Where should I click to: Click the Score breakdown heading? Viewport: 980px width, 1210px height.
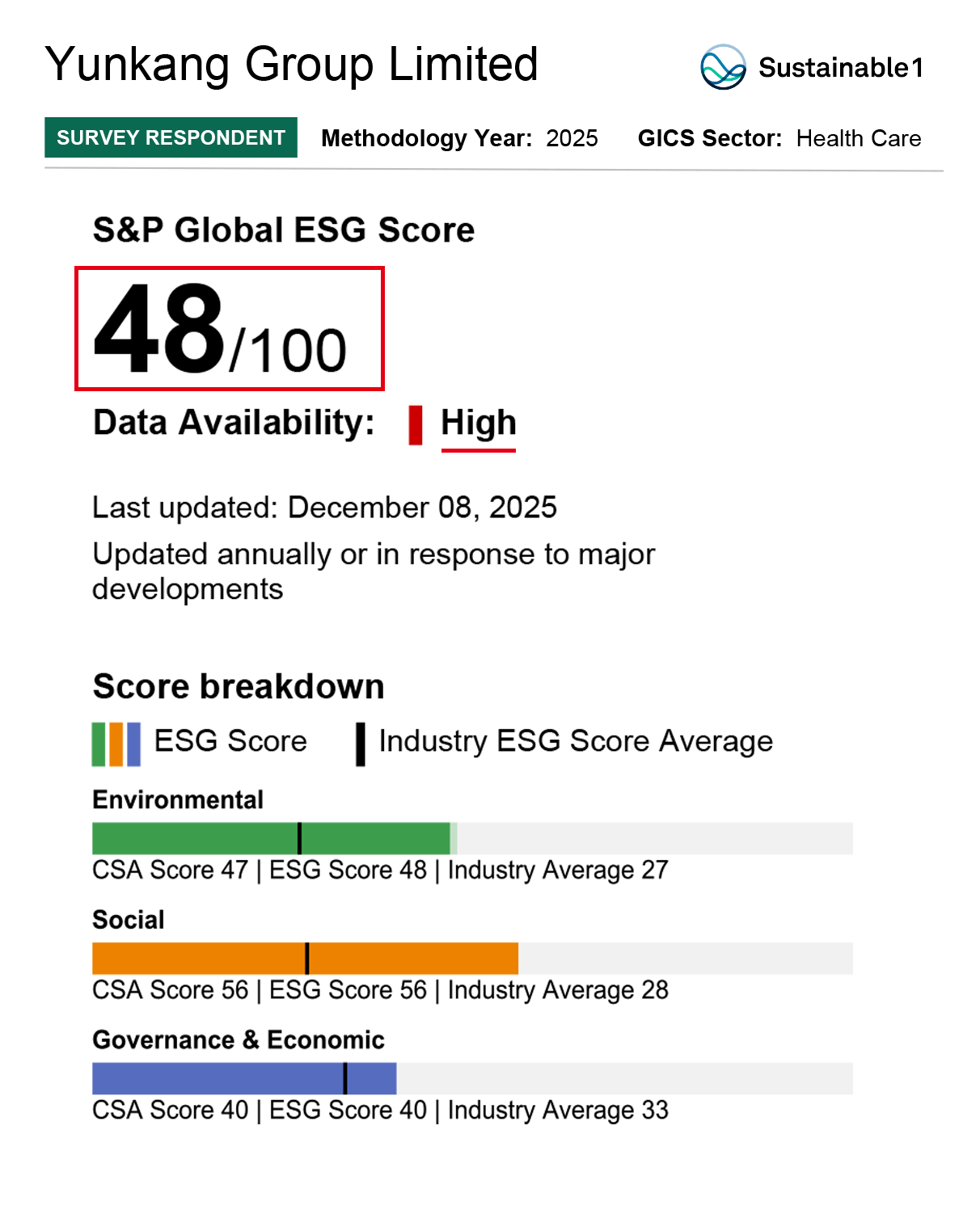(239, 686)
